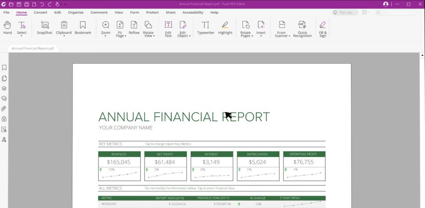Switch to the Convert ribbon tab

point(40,12)
